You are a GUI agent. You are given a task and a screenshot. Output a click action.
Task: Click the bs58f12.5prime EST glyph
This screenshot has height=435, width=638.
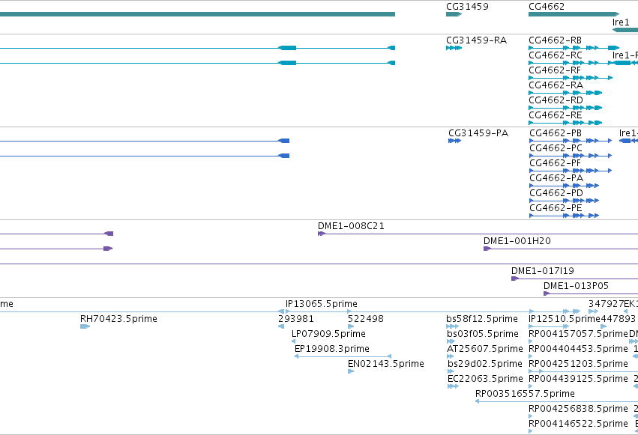tap(452, 326)
